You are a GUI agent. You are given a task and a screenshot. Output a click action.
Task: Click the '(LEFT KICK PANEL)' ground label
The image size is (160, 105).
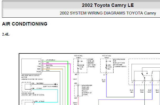point(50,87)
